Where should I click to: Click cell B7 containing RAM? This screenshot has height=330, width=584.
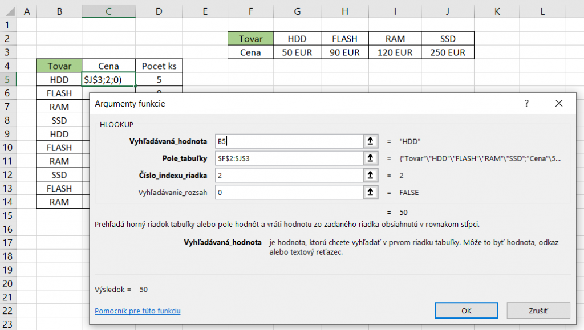[x=59, y=107]
